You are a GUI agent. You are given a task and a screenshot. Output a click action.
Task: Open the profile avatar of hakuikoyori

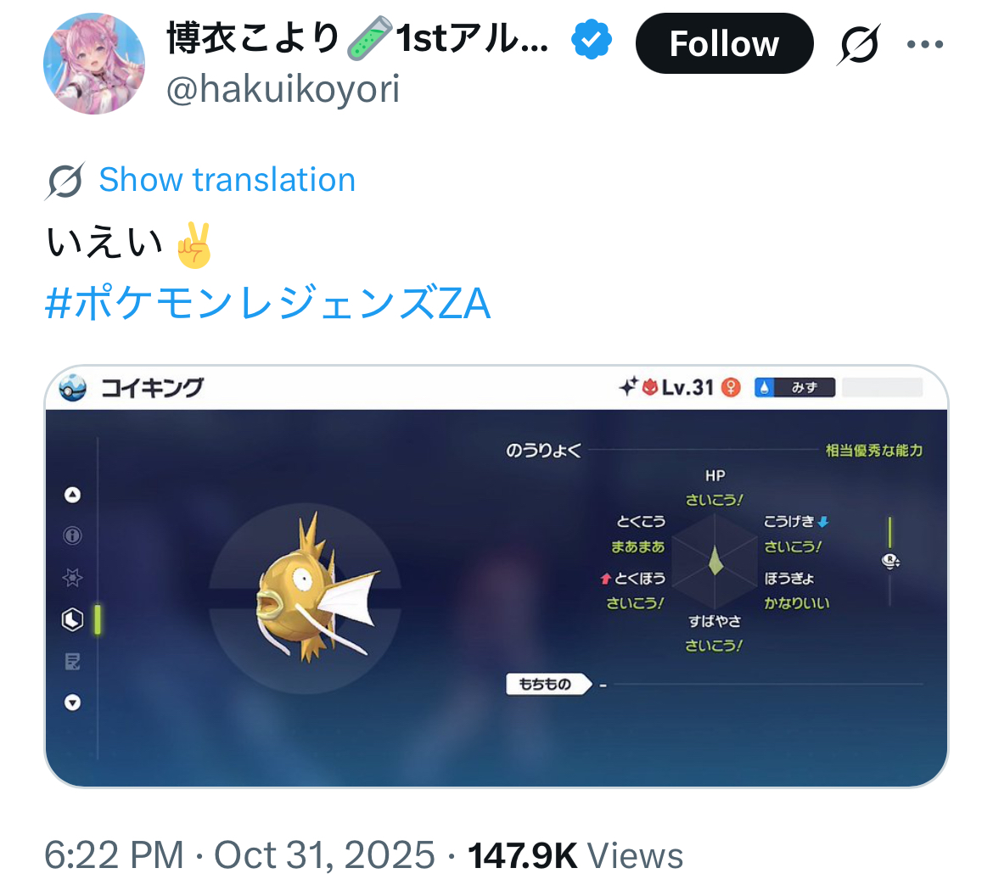pos(93,64)
